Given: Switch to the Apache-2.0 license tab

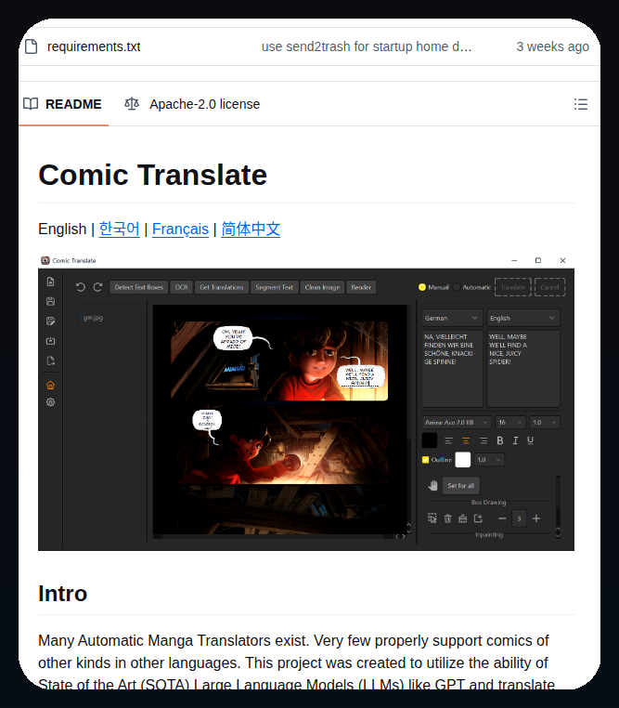Looking at the screenshot, I should [192, 104].
